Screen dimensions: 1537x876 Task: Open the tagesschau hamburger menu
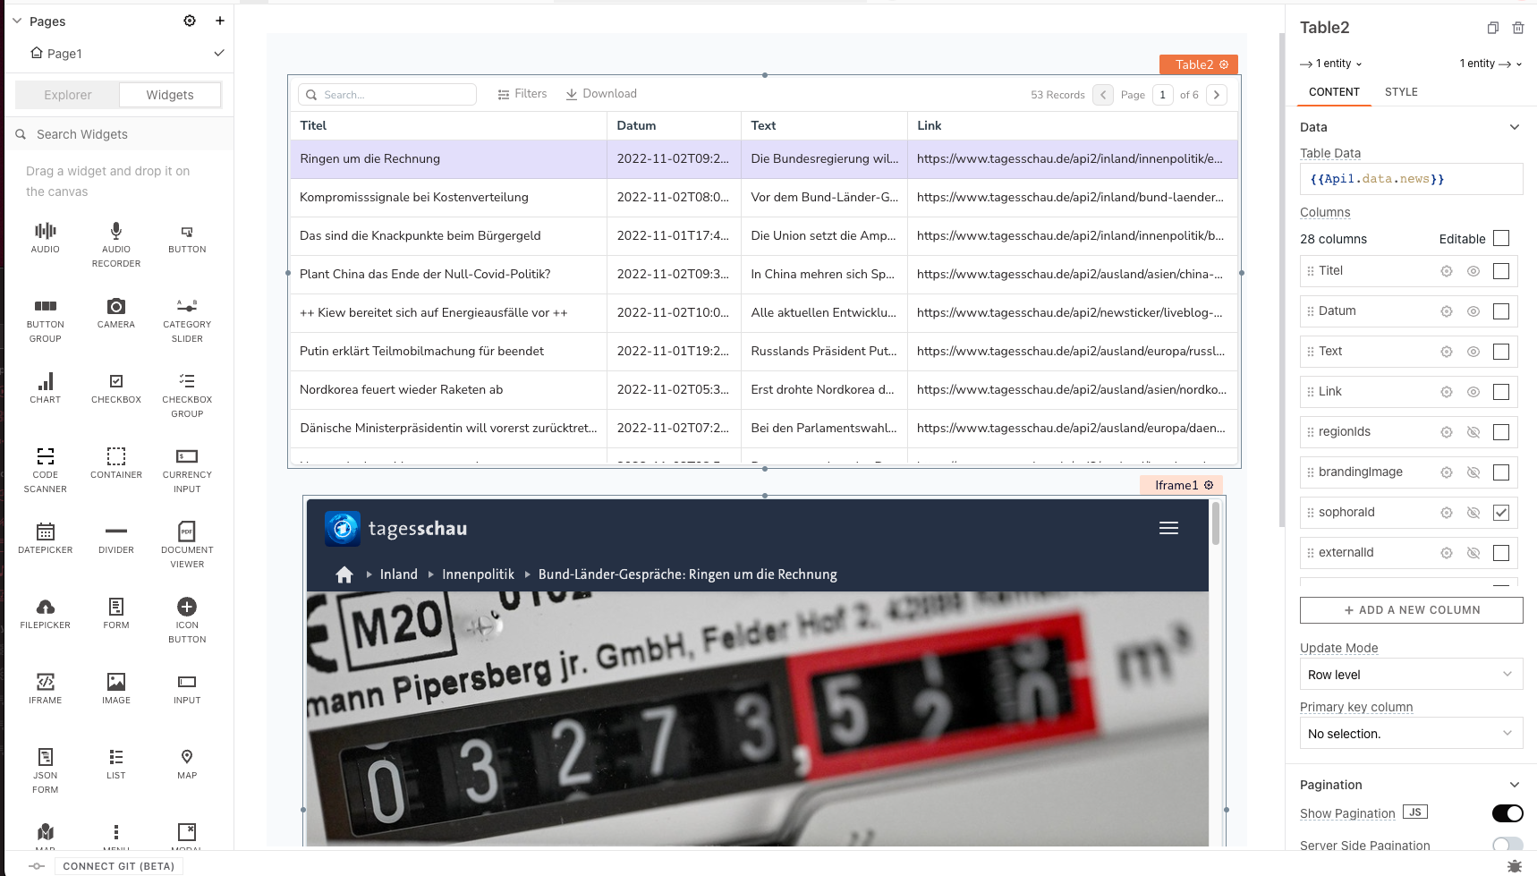[x=1168, y=528]
